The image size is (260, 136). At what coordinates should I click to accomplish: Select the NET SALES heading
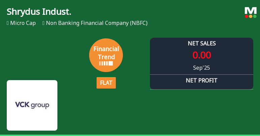(202, 43)
